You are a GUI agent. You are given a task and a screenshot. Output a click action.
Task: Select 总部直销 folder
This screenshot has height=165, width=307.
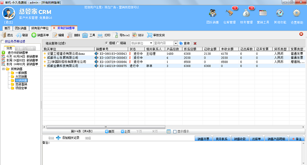[19, 84]
